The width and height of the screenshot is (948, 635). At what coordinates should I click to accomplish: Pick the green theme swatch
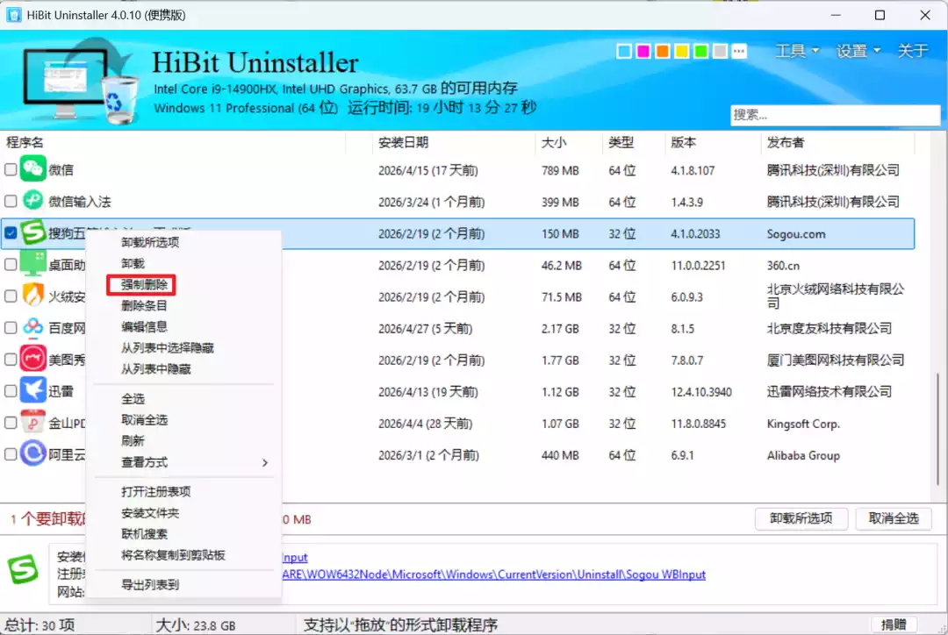pos(700,52)
